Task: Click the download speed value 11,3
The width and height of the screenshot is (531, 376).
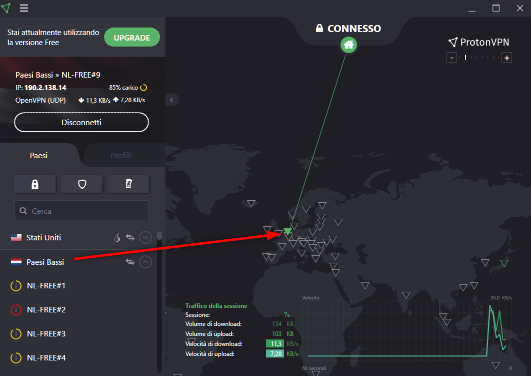Action: [275, 344]
